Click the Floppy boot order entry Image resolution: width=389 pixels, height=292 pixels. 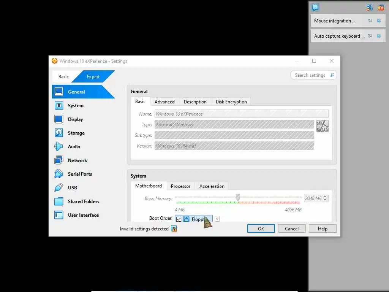coord(194,219)
